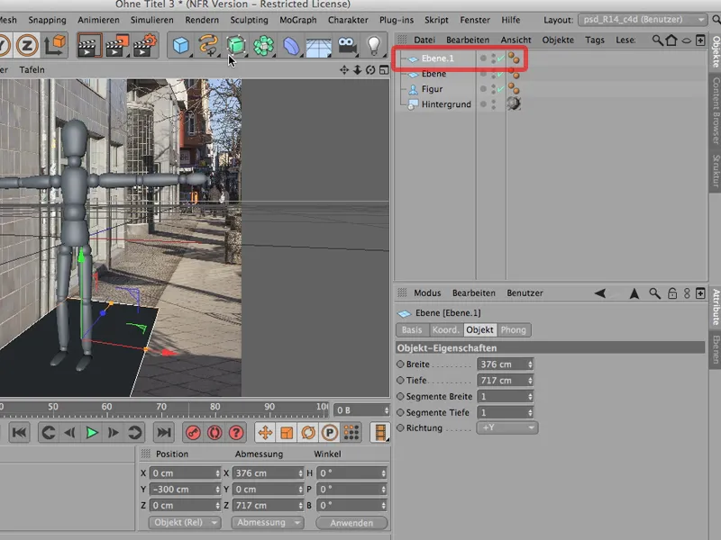Screen dimensions: 721x540
Task: Select the Figur object in the tree
Action: (x=432, y=88)
